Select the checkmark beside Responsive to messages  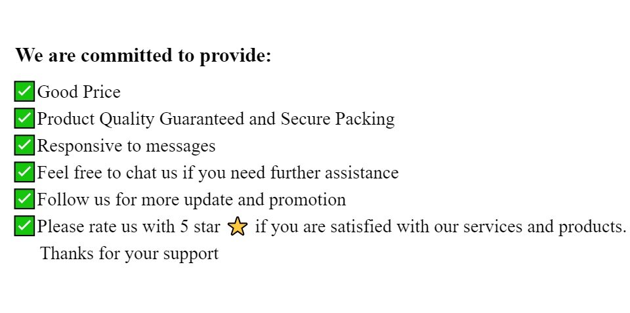24,145
